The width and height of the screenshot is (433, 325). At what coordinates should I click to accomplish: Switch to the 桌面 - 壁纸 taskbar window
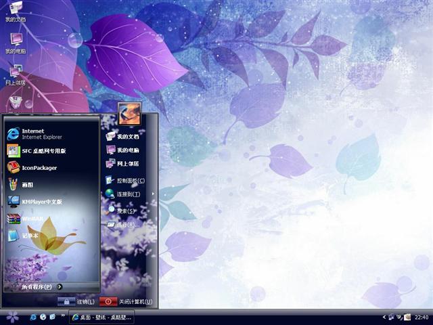tap(103, 317)
